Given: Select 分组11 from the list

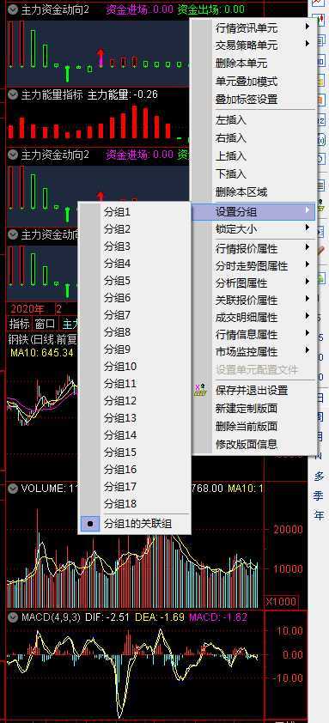Looking at the screenshot, I should pyautogui.click(x=135, y=384).
